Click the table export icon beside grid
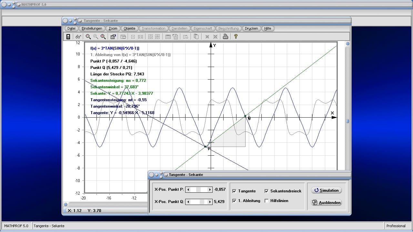This screenshot has width=413, height=232. point(175,37)
